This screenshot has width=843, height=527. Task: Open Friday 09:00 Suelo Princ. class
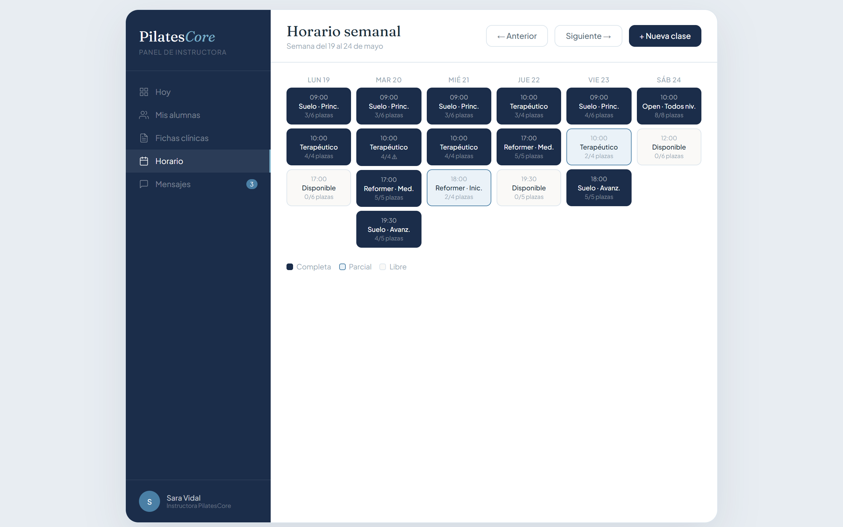pyautogui.click(x=599, y=106)
